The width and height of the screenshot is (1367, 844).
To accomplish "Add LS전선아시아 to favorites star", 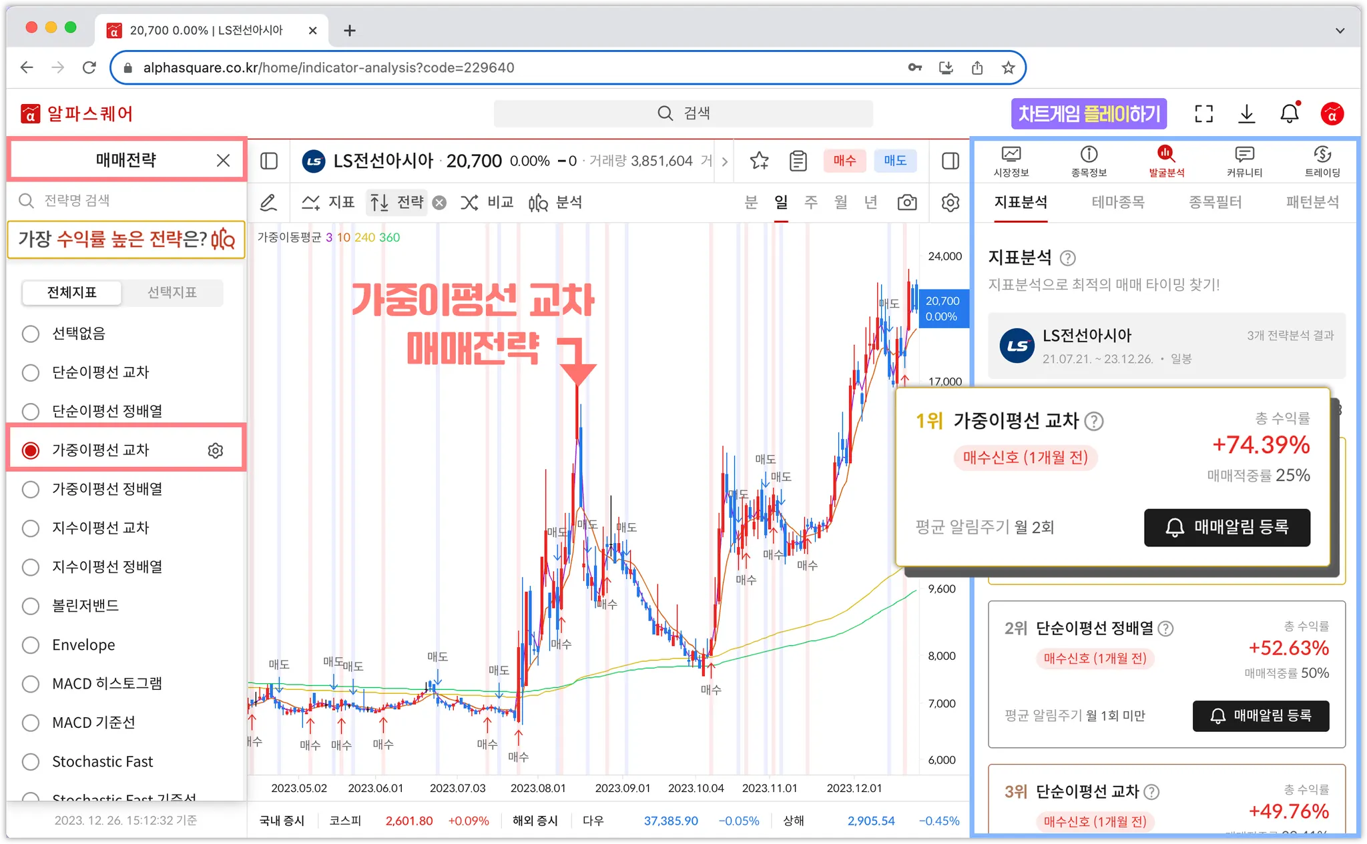I will coord(759,161).
